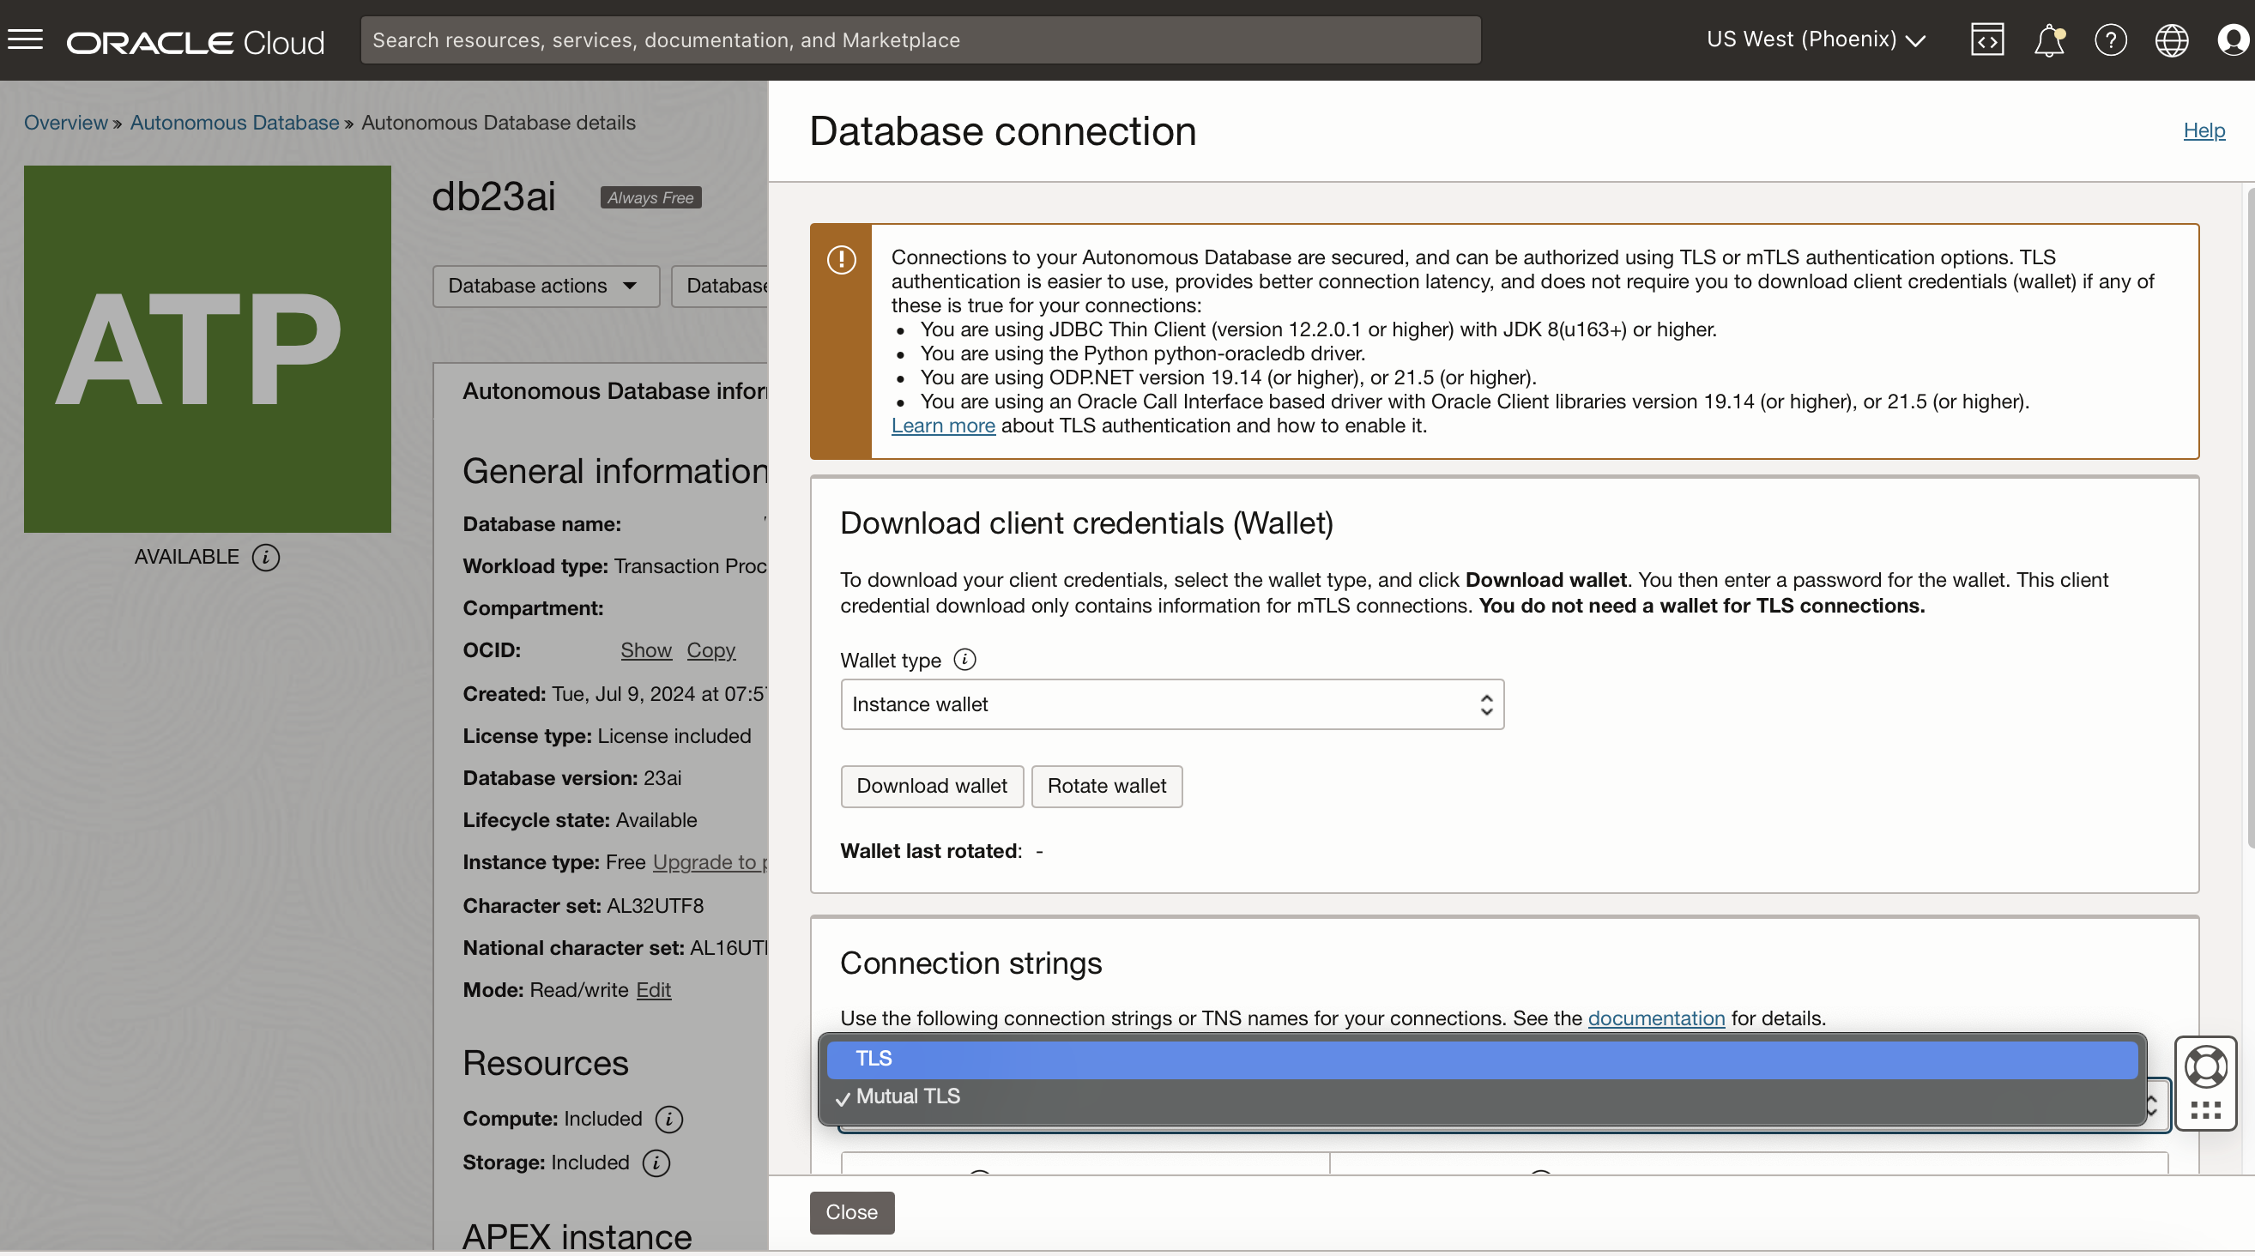Open the notifications bell
This screenshot has height=1256, width=2255.
point(2048,40)
